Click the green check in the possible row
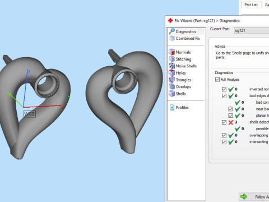 coord(238,128)
